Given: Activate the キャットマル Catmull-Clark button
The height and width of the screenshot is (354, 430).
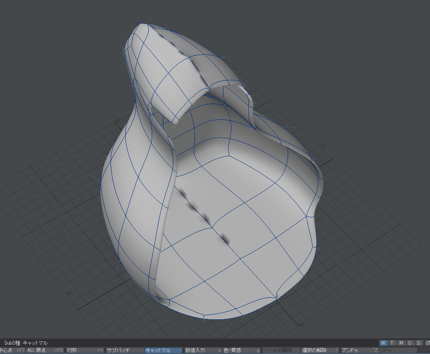Looking at the screenshot, I should pyautogui.click(x=164, y=350).
